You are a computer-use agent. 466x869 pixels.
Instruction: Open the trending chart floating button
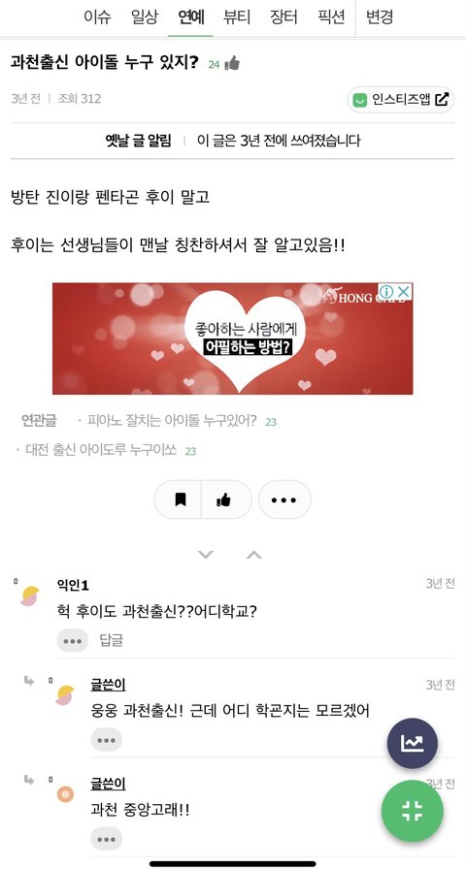click(x=413, y=744)
